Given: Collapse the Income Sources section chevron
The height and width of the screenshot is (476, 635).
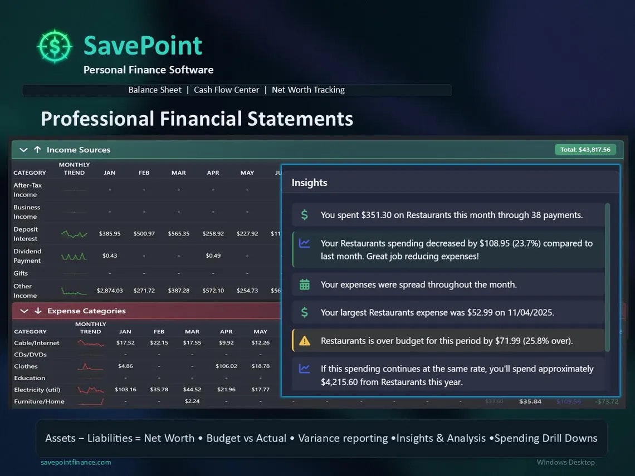Looking at the screenshot, I should click(23, 150).
